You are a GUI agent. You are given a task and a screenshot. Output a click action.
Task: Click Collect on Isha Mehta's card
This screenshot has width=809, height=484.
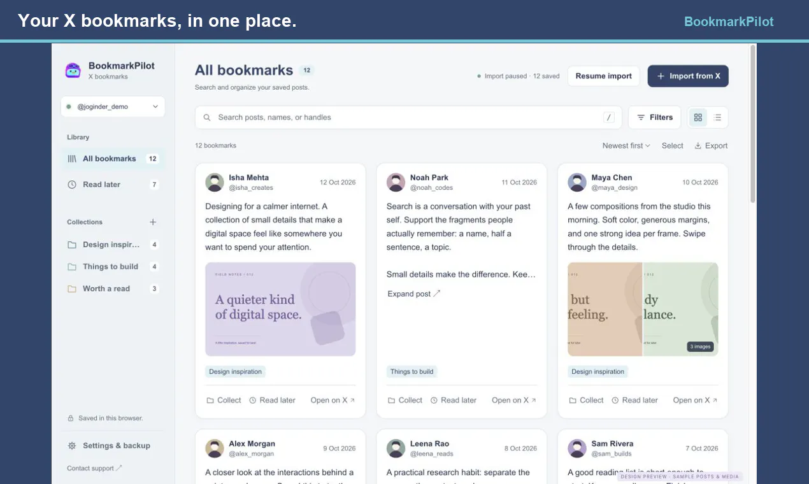tap(224, 401)
